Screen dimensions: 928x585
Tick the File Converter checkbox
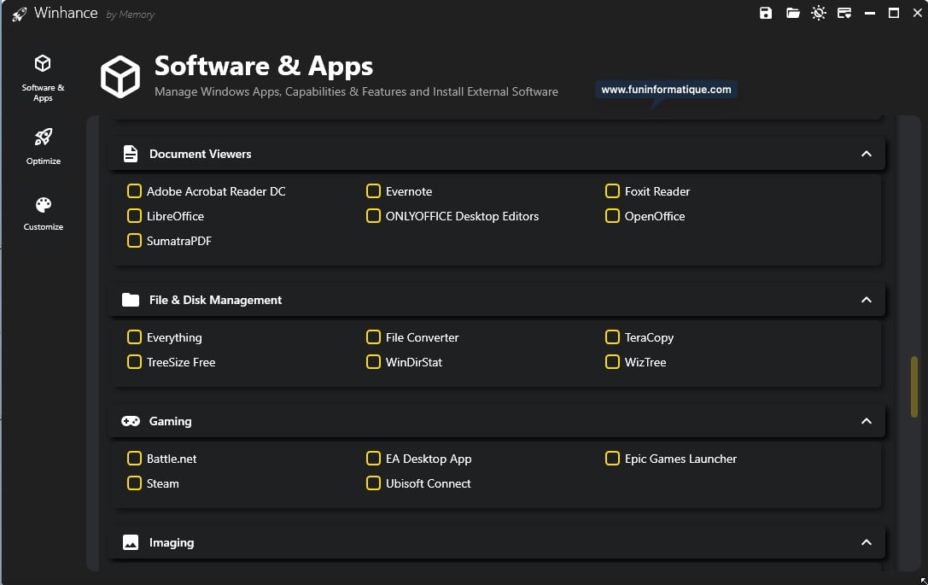point(373,336)
